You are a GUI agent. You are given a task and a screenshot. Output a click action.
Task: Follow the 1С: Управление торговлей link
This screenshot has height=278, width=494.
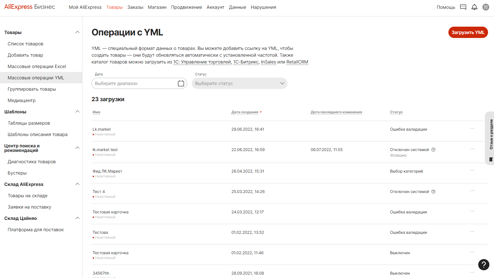tap(202, 62)
